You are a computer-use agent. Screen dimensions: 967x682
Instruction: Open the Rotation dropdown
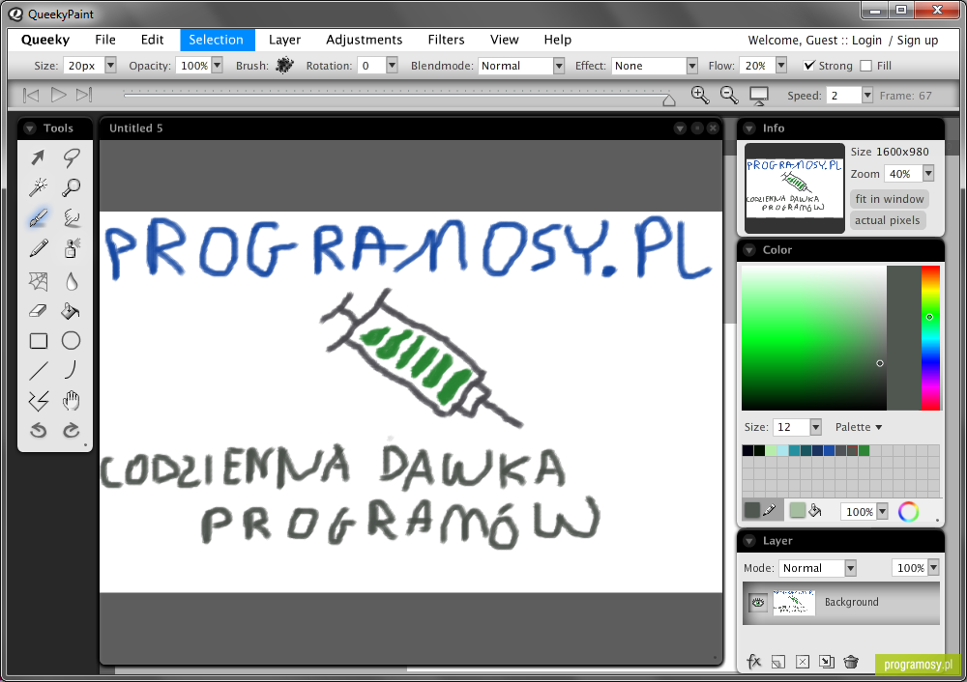[x=392, y=66]
